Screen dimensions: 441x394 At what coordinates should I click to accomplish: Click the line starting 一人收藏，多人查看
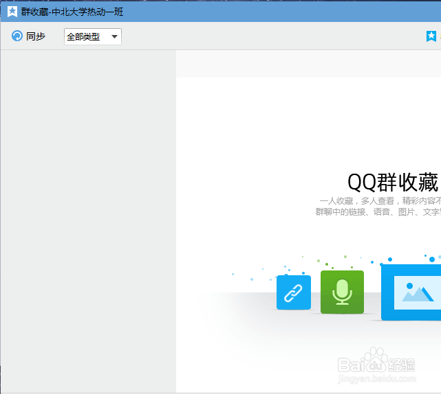pos(380,201)
